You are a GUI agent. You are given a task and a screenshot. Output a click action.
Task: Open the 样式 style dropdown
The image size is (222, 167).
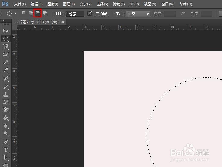138,14
